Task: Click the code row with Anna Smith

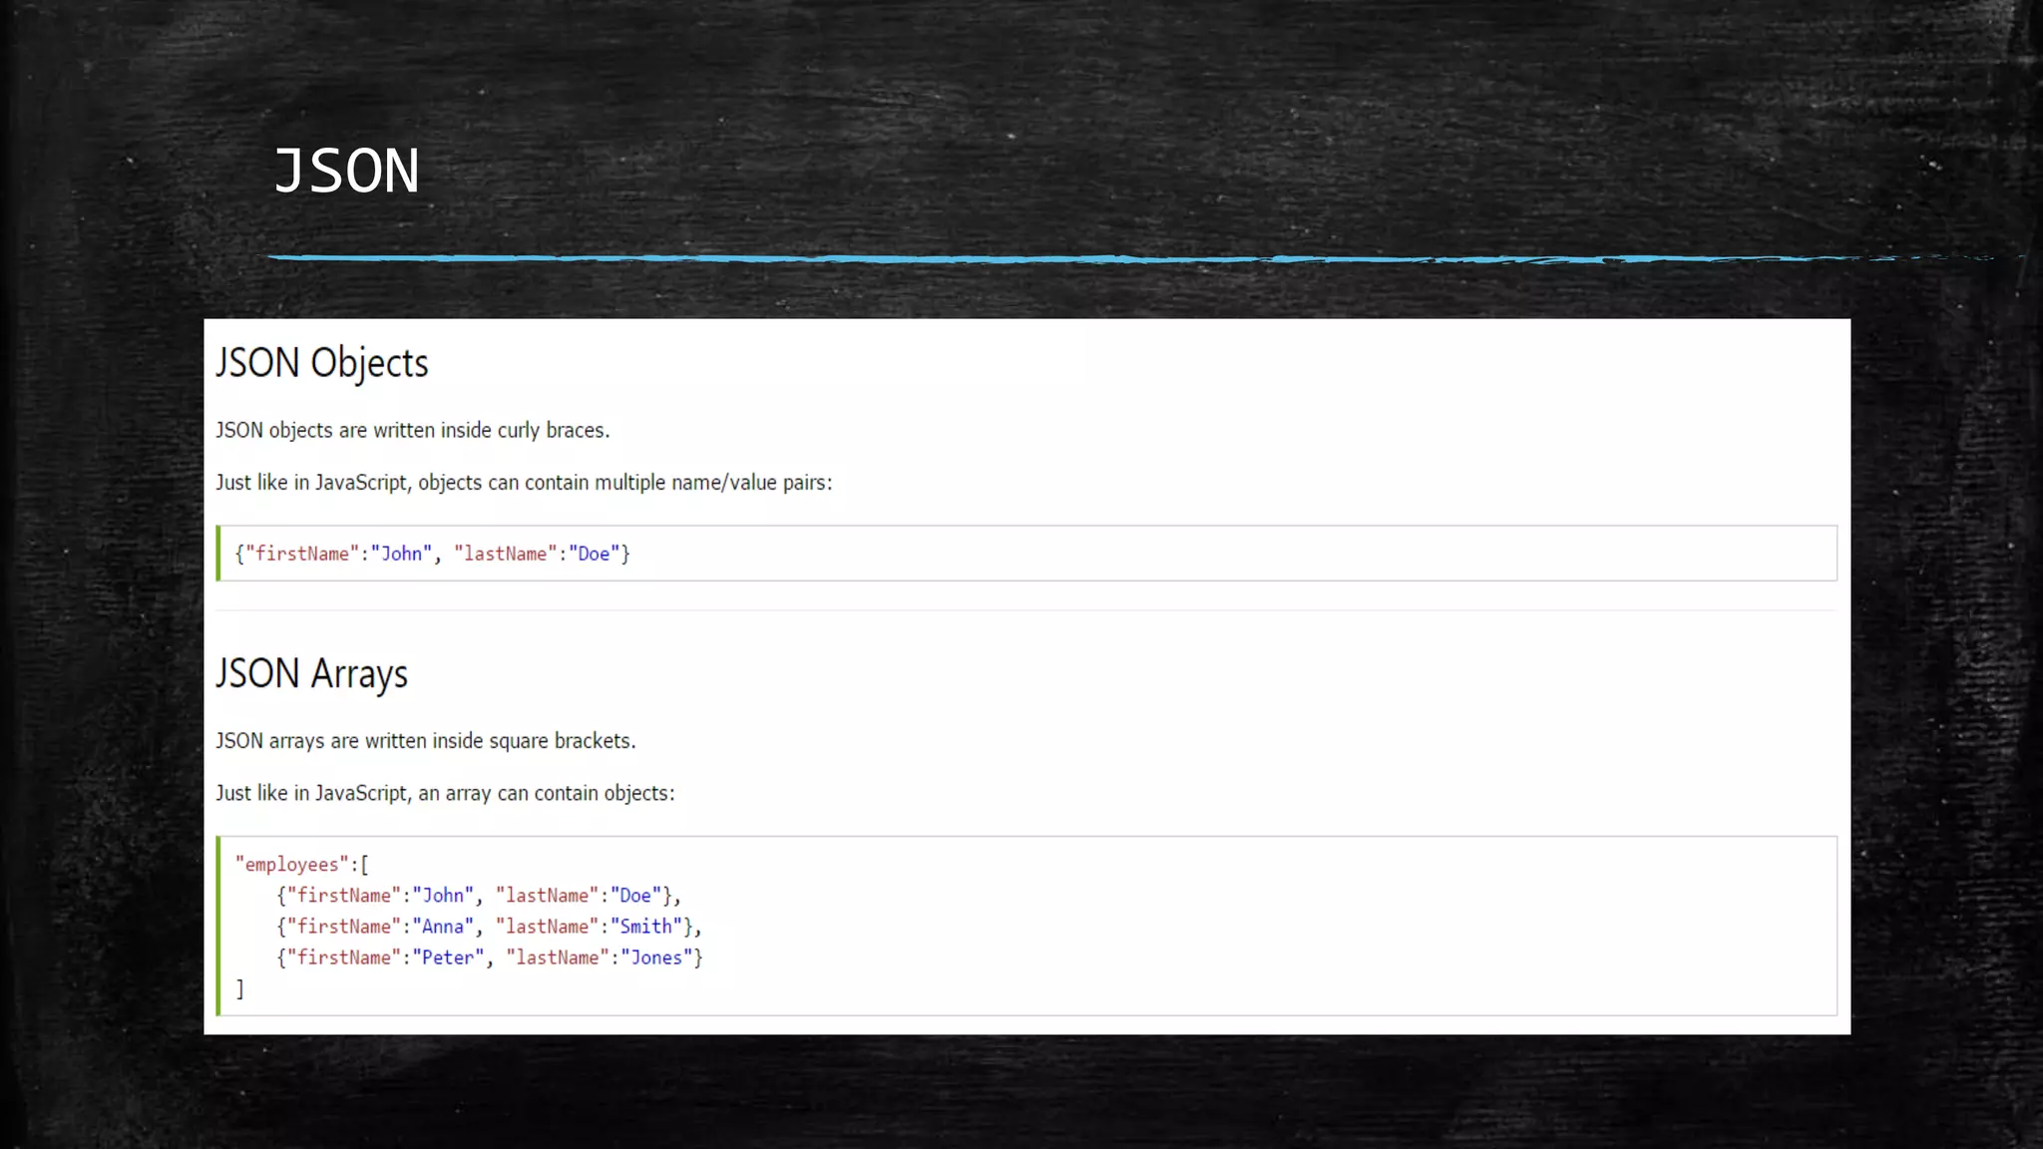Action: point(489,927)
